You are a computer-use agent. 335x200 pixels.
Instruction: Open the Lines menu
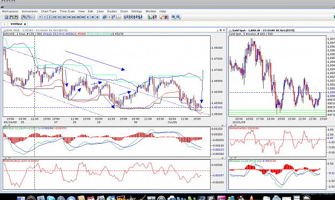pos(100,11)
